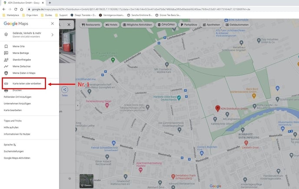Click the Standortfreigabe people icon

pyautogui.click(x=6, y=60)
